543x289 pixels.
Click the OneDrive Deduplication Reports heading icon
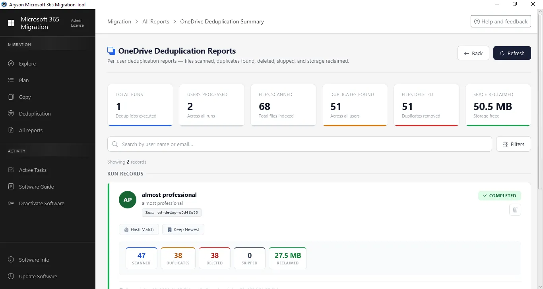click(111, 51)
